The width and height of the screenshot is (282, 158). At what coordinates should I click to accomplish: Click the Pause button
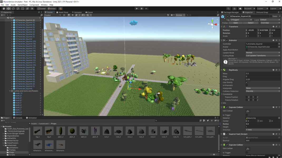point(142,8)
